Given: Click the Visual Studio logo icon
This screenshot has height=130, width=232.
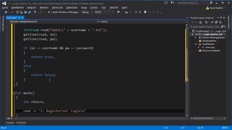Looking at the screenshot, I should point(4,3).
